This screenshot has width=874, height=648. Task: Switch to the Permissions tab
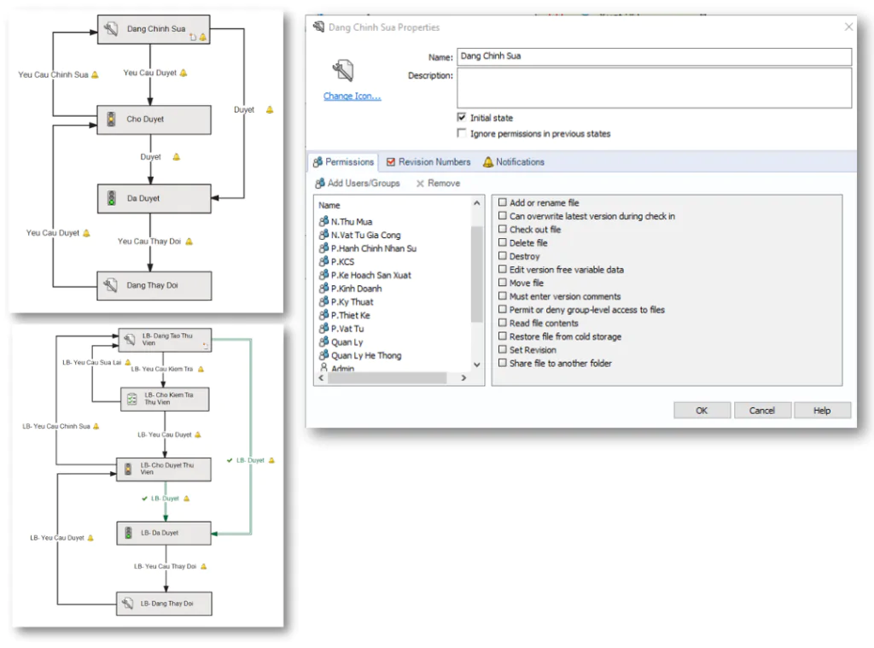click(343, 162)
